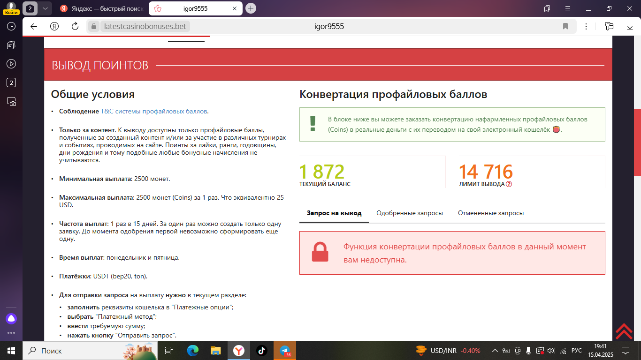Open the T&C системы профайловых баллов link

[x=154, y=111]
